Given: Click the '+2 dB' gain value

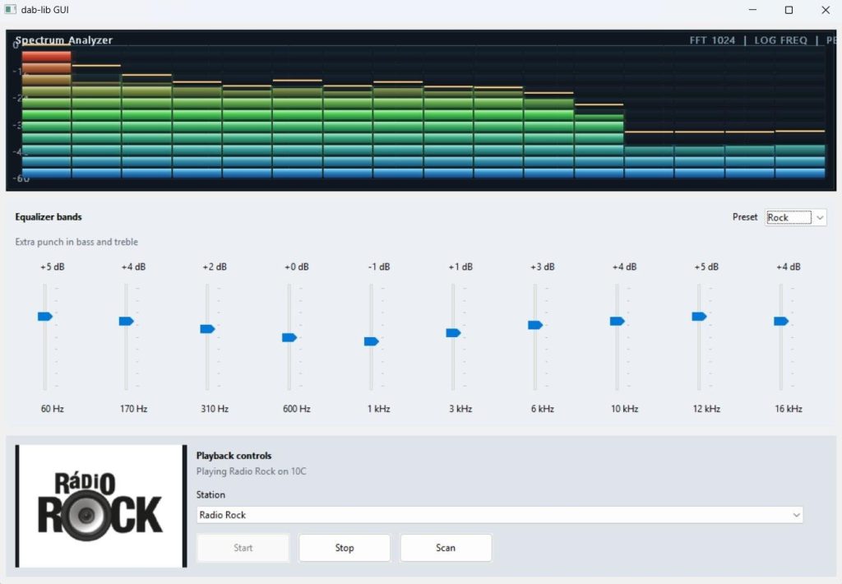Looking at the screenshot, I should 215,267.
